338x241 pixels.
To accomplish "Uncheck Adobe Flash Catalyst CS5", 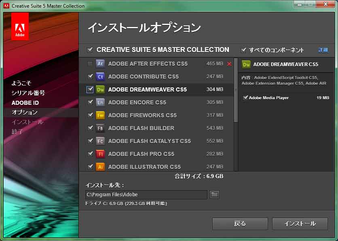I will click(x=90, y=141).
